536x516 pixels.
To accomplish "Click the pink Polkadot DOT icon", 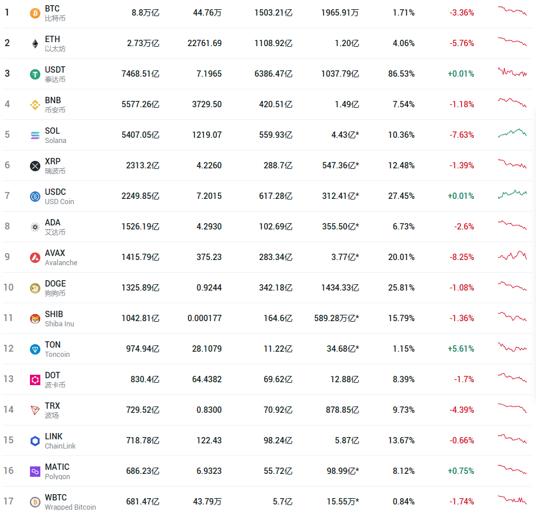I will (35, 379).
